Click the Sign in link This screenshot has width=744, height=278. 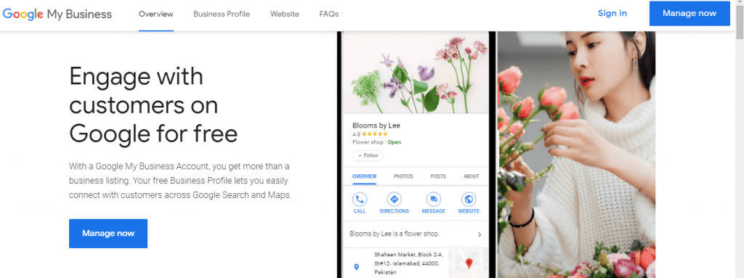[612, 13]
